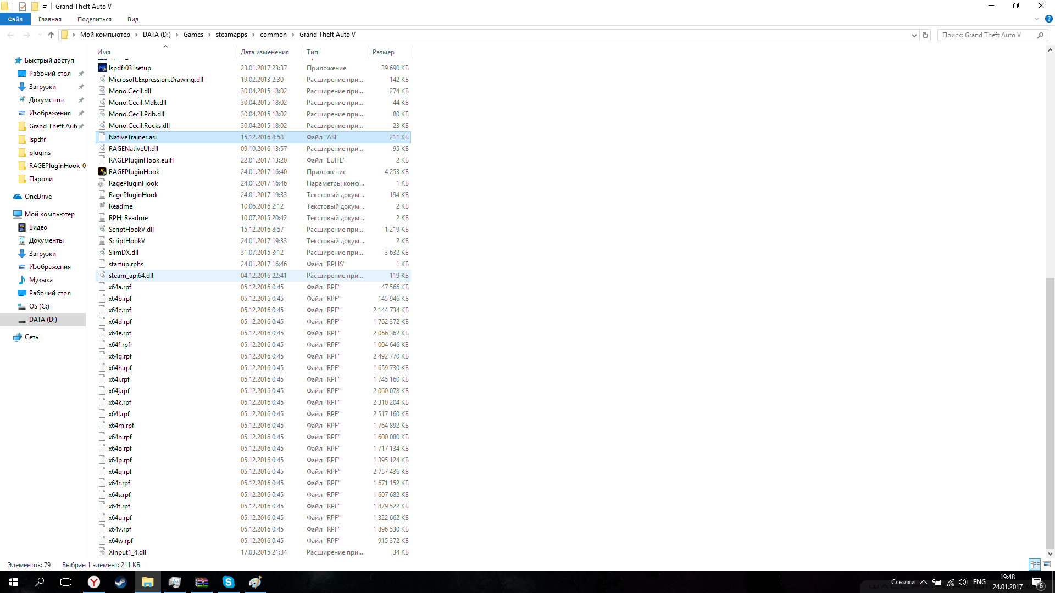
Task: Expand the address bar history dropdown
Action: [x=914, y=35]
